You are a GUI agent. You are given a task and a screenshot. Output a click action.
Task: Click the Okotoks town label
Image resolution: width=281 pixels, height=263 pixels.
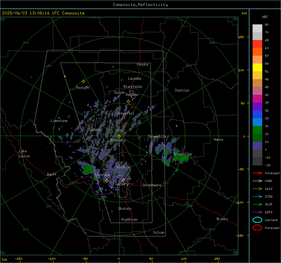click(125, 209)
